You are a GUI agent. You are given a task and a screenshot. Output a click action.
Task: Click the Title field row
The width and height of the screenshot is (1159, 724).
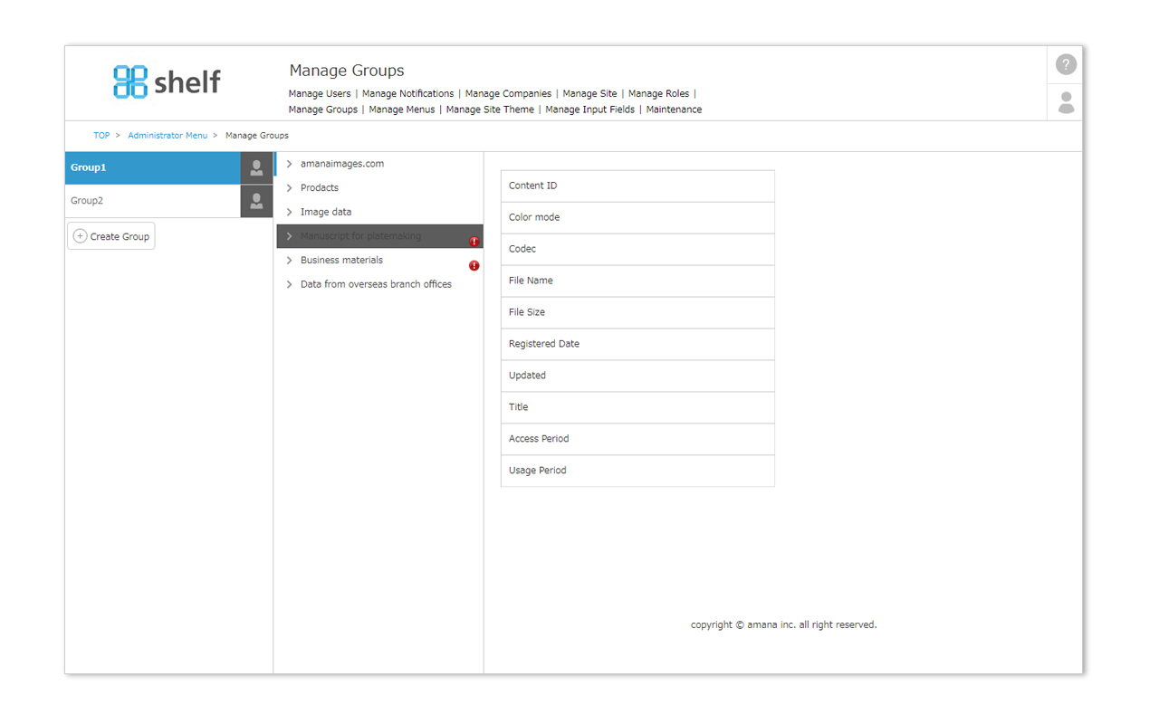[637, 407]
